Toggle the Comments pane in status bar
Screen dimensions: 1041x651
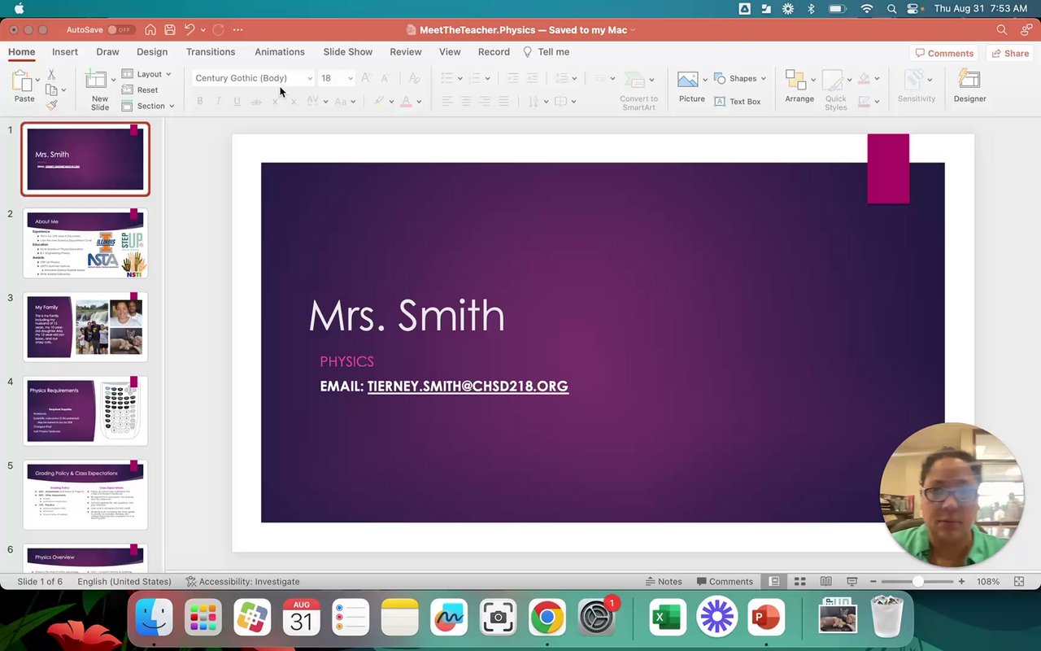[725, 582]
